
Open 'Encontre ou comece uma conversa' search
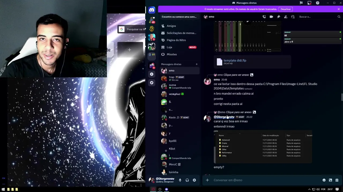[179, 17]
